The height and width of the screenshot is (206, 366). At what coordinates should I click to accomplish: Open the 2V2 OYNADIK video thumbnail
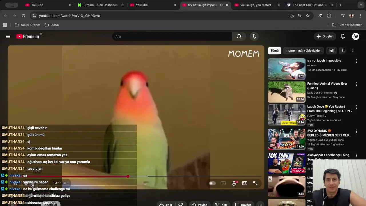[x=287, y=139]
